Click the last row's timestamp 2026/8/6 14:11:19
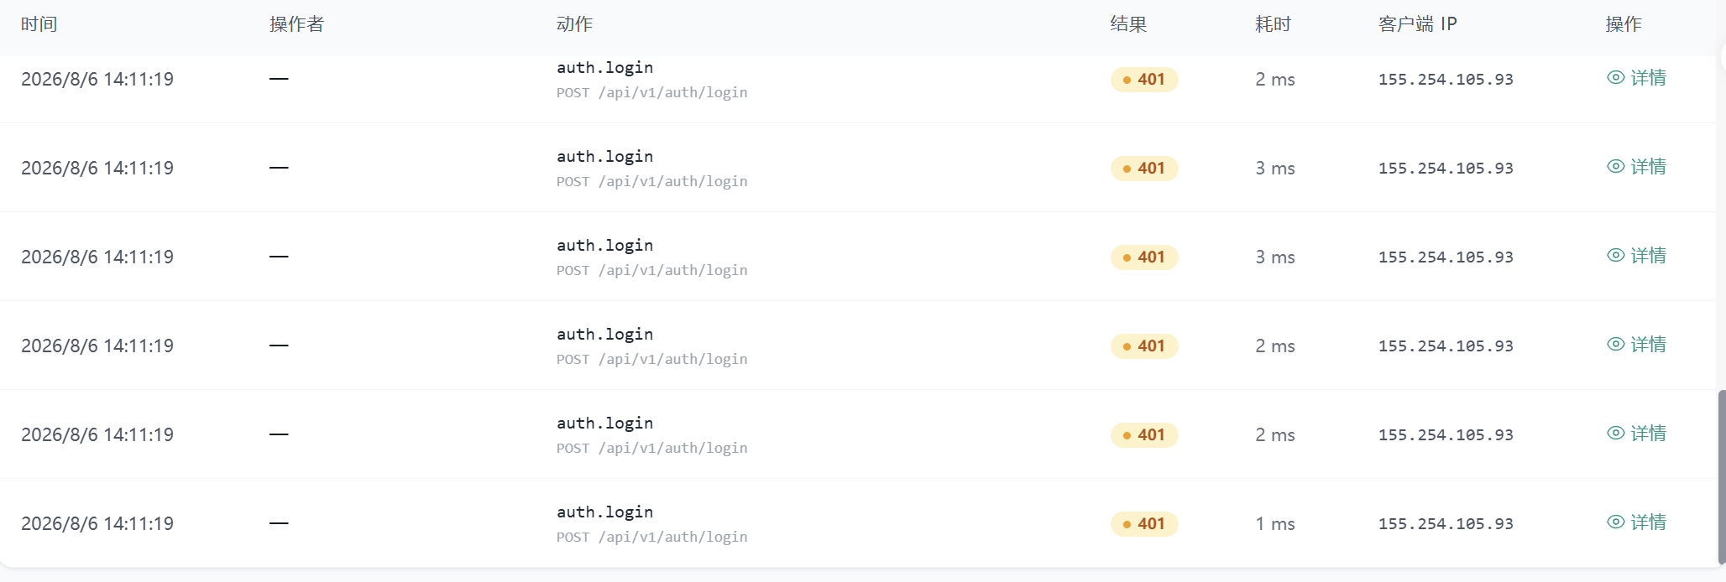The width and height of the screenshot is (1726, 582). click(x=97, y=524)
